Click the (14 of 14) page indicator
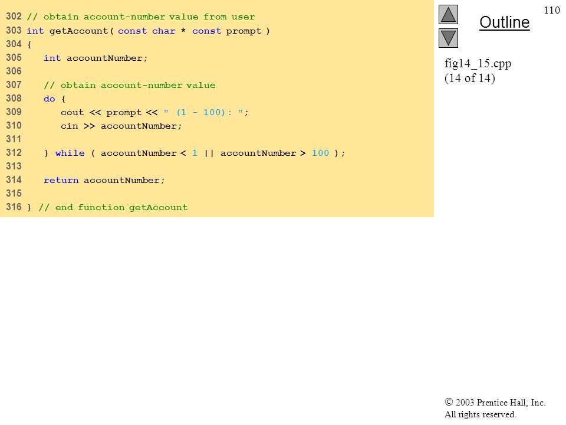The width and height of the screenshot is (566, 425). 470,78
